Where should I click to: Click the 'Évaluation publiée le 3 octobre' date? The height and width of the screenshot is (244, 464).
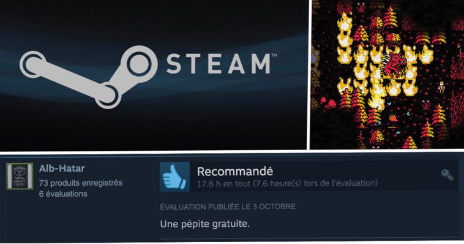[228, 207]
